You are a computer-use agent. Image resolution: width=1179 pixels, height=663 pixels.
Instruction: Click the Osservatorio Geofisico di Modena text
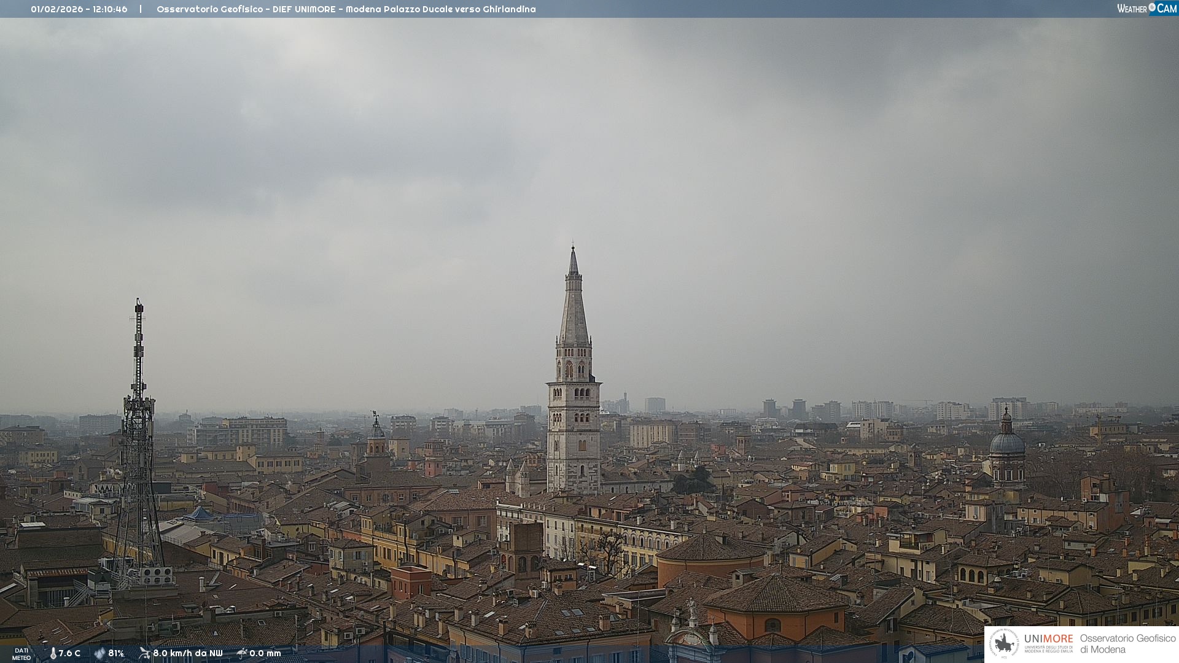(x=1127, y=644)
